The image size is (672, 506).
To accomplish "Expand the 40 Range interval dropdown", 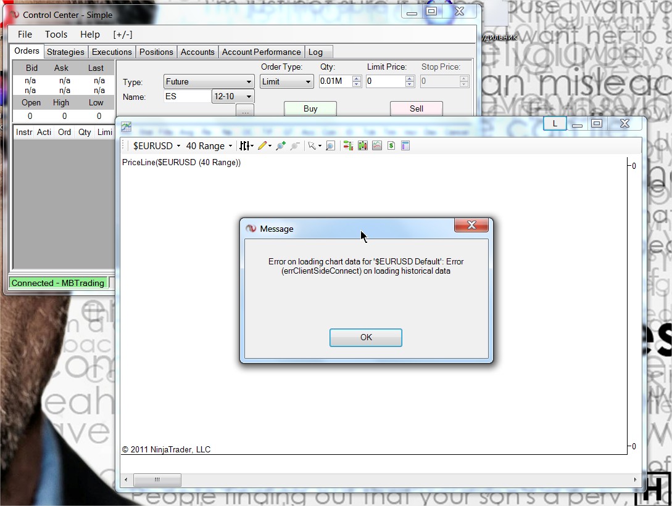I will coord(230,146).
